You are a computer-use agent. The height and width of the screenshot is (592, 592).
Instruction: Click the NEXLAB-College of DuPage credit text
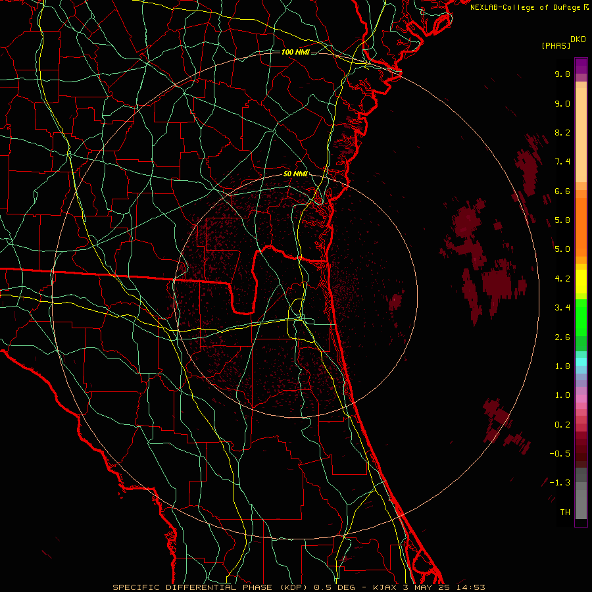pyautogui.click(x=530, y=7)
